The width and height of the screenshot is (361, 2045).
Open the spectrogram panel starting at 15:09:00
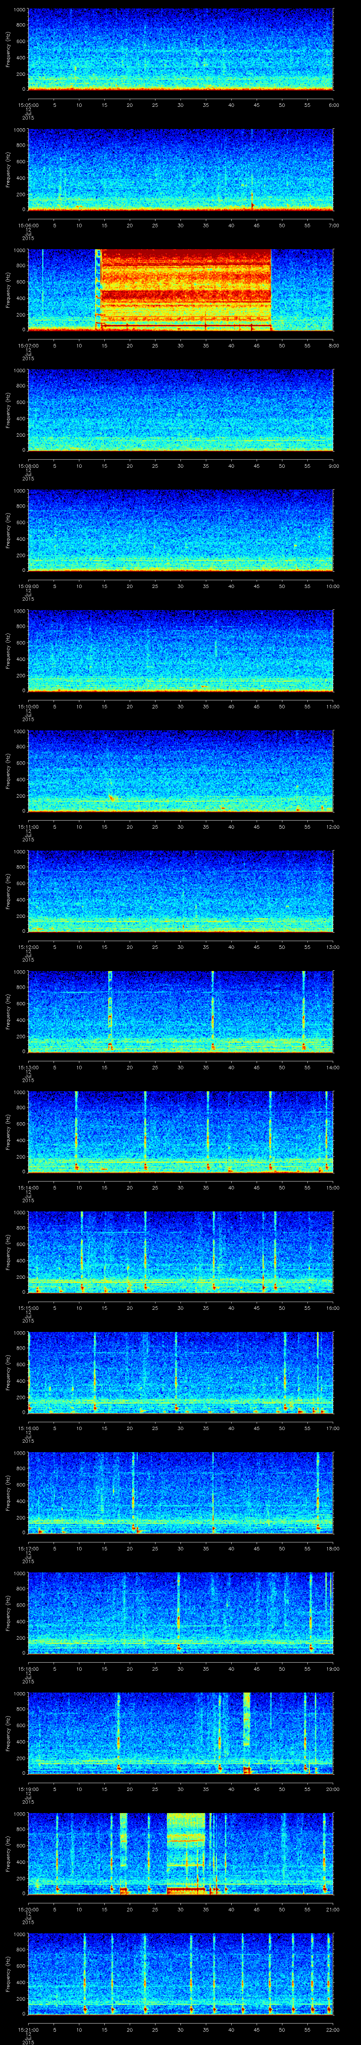(181, 531)
